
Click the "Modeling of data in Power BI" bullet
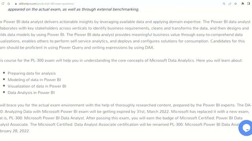[34, 80]
